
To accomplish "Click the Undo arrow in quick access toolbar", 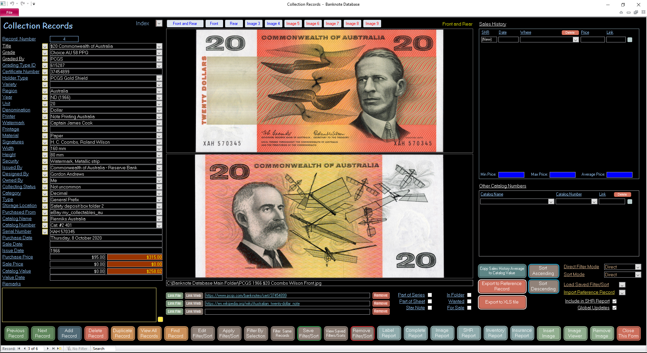I will pos(12,4).
